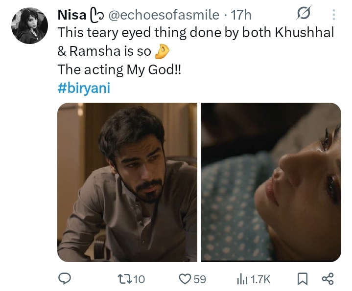
Task: Enlarge the photo of the bearded man
Action: [x=127, y=182]
